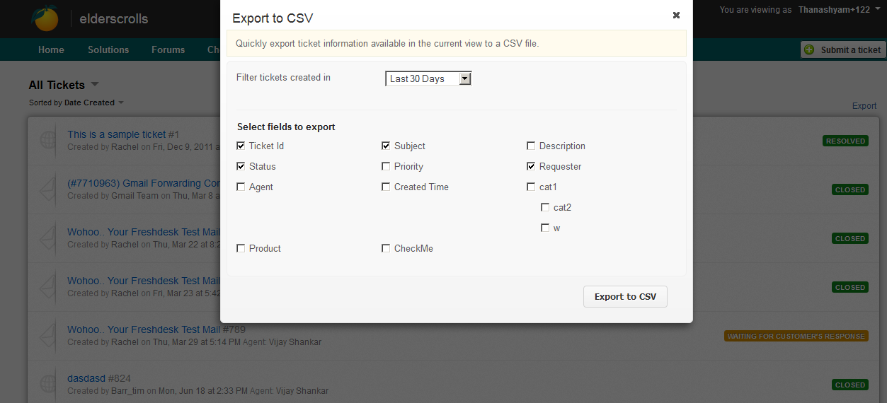Open the Forums tab
The width and height of the screenshot is (887, 403).
(168, 49)
